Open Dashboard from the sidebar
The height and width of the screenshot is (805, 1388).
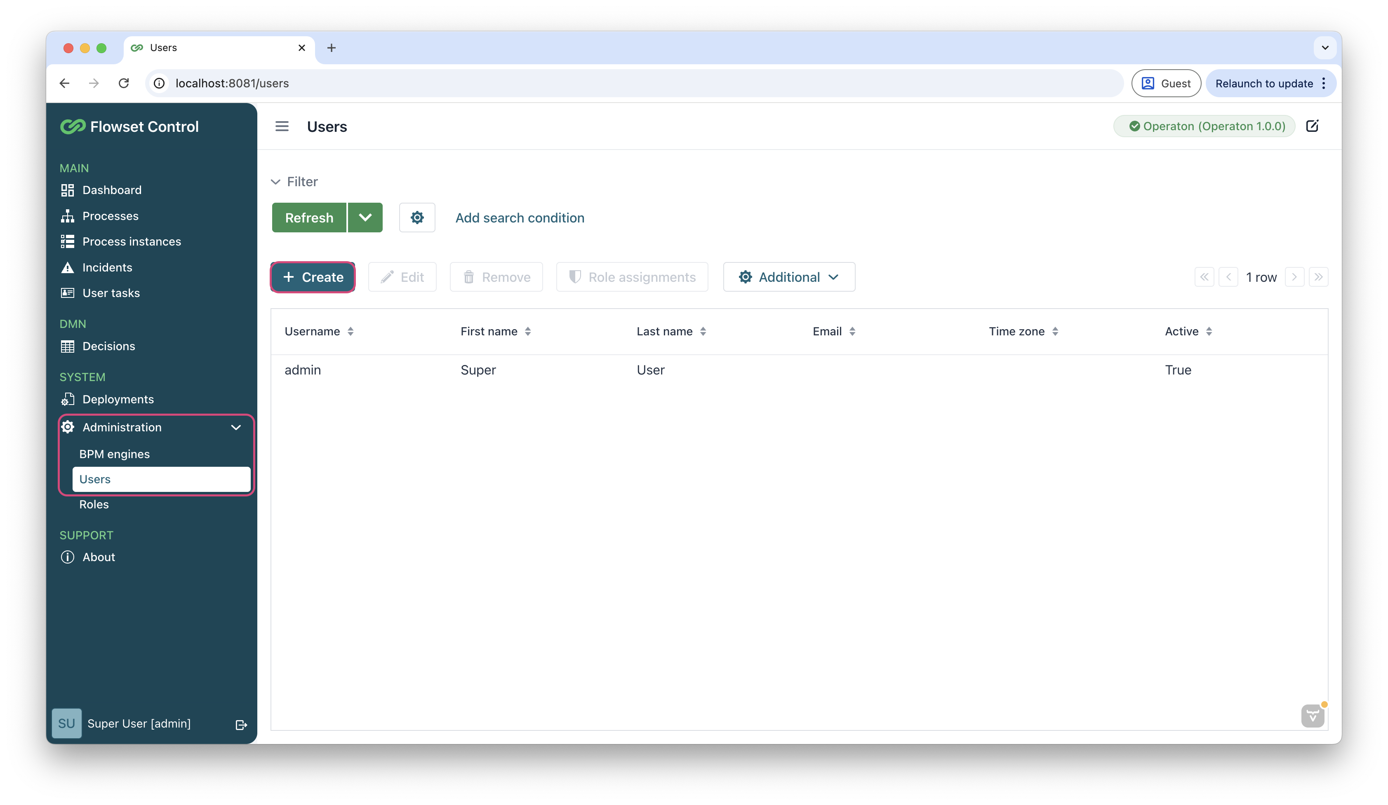(112, 190)
